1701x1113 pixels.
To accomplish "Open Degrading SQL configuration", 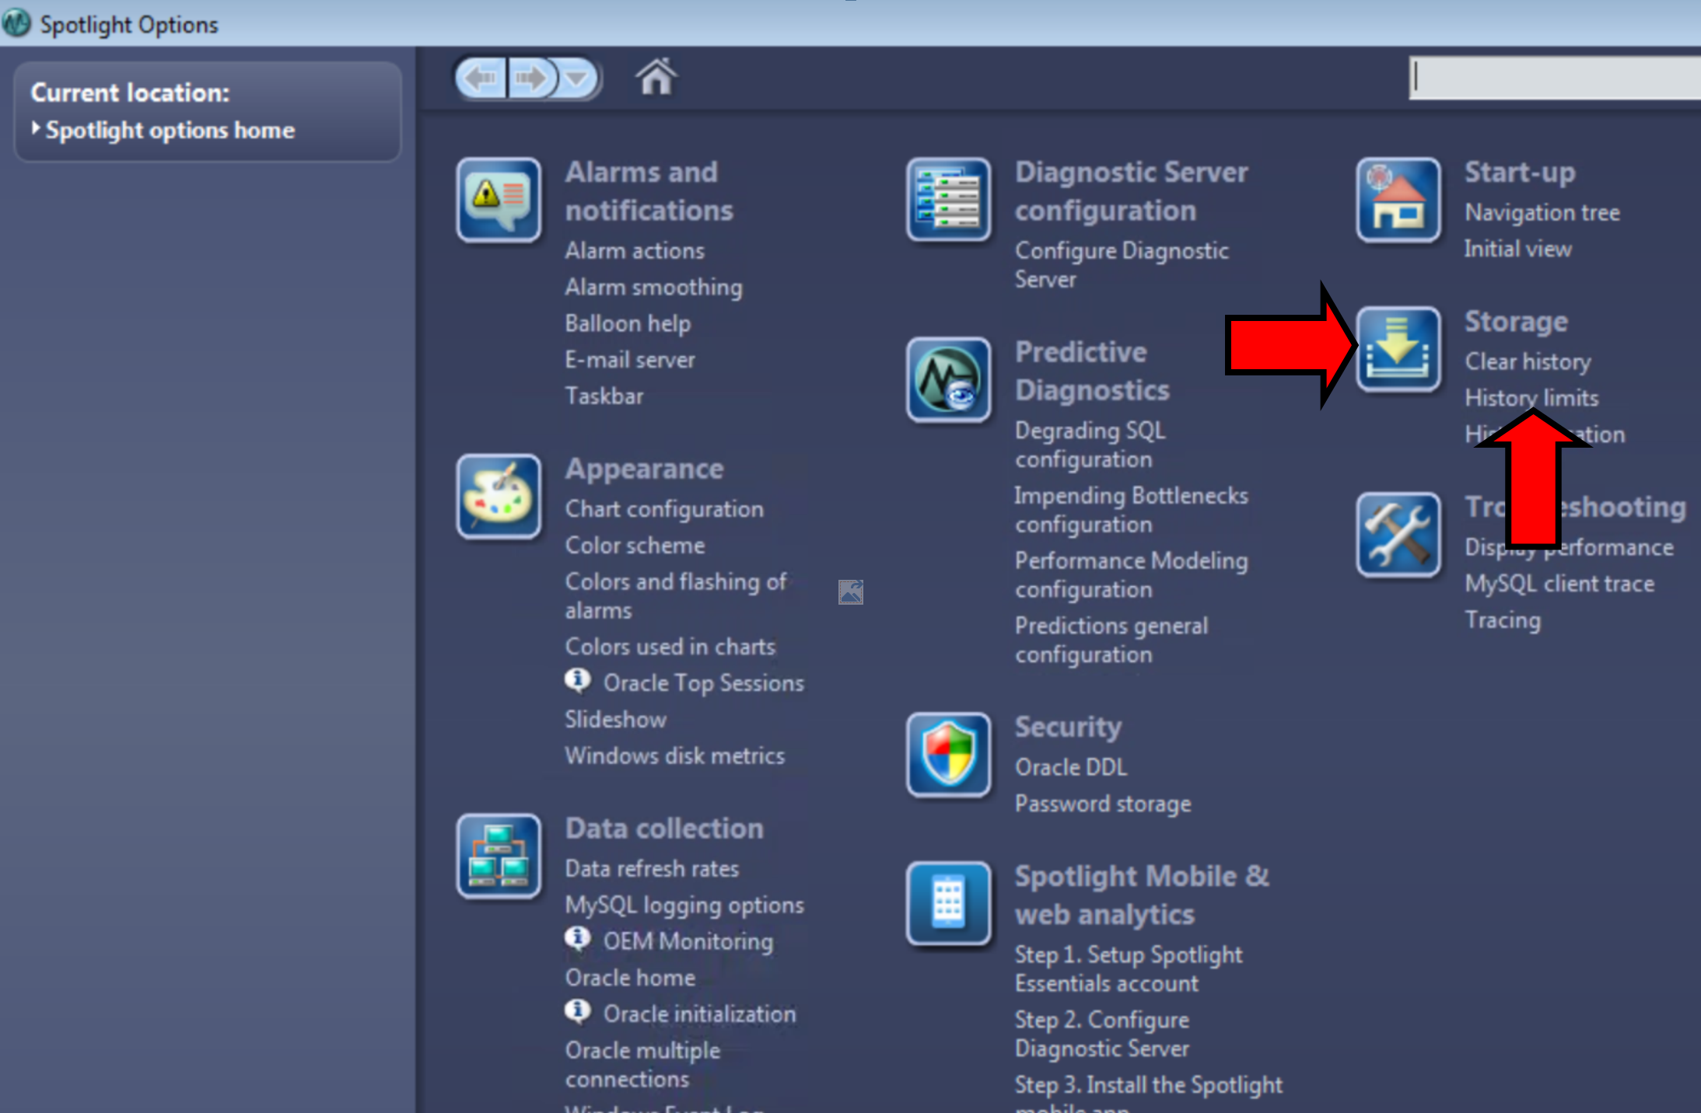I will pos(1090,445).
